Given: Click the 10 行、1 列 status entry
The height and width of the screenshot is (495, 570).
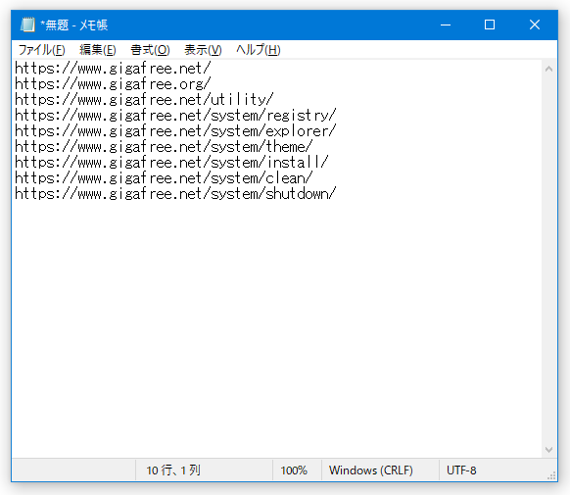Looking at the screenshot, I should 173,470.
